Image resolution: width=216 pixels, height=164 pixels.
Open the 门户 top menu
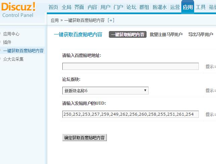click(x=118, y=7)
